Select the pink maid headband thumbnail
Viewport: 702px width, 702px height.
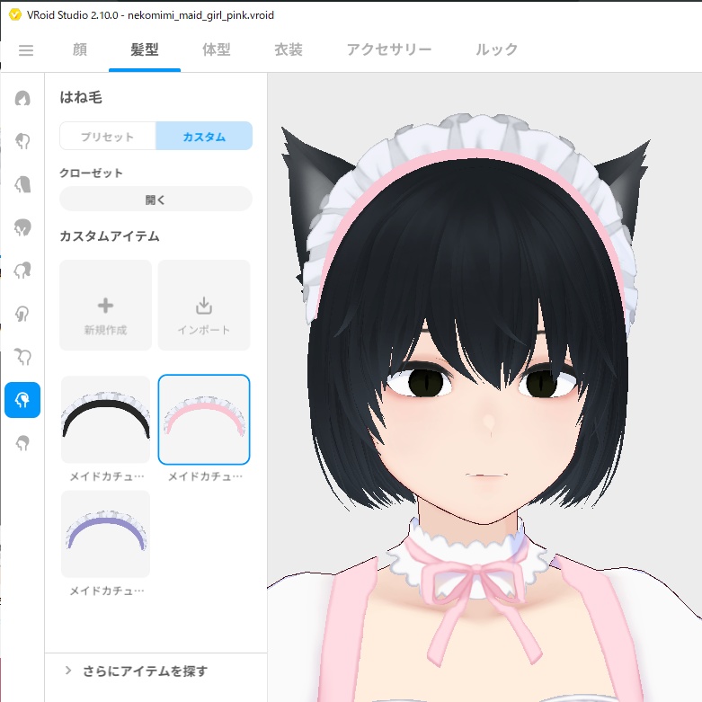click(x=204, y=420)
